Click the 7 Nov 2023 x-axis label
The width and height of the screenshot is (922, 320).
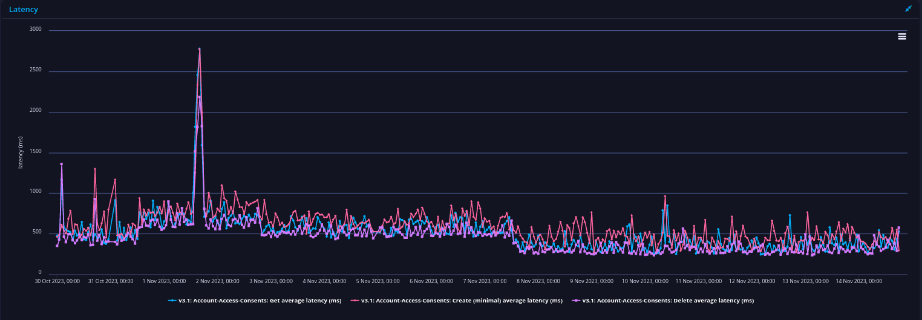[x=485, y=281]
